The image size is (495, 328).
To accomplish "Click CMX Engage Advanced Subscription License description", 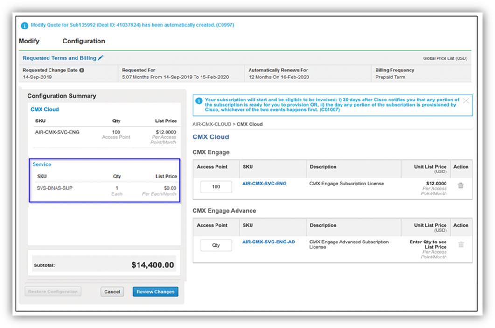I will point(349,244).
